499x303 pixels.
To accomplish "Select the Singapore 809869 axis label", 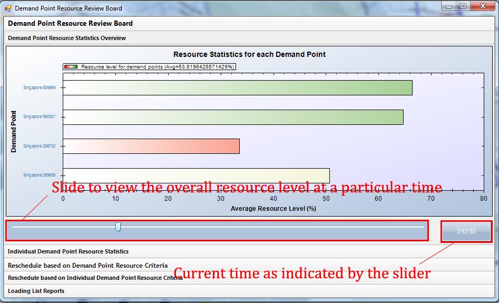I will point(40,87).
